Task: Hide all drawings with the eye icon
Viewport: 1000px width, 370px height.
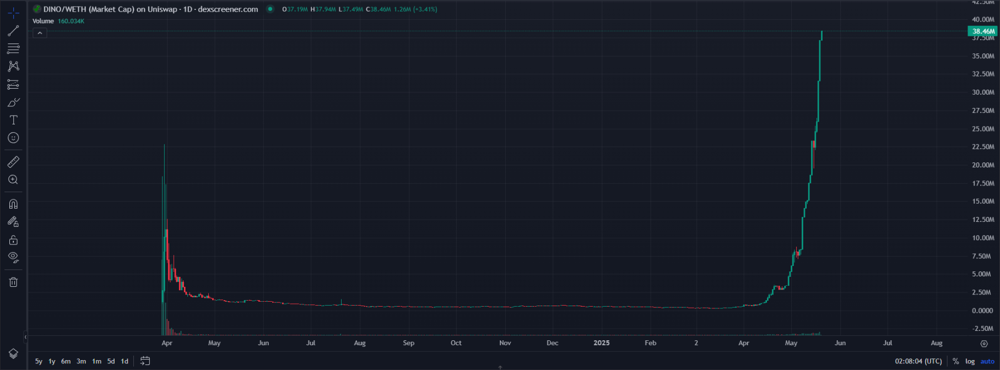Action: pyautogui.click(x=13, y=258)
